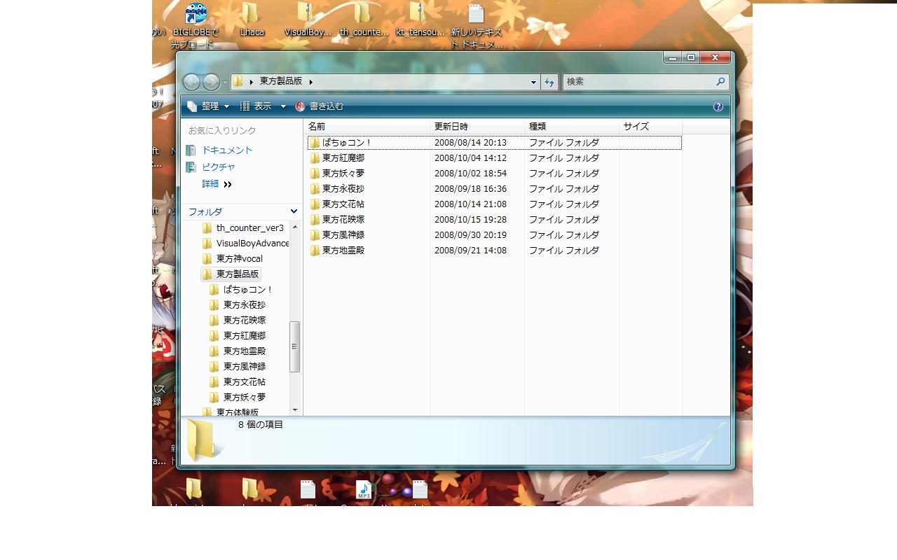Sort by the 種類 column header

coord(572,127)
